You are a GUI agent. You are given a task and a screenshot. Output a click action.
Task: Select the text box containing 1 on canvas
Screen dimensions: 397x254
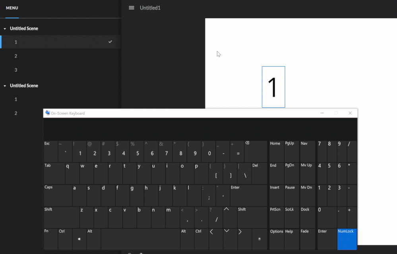273,87
